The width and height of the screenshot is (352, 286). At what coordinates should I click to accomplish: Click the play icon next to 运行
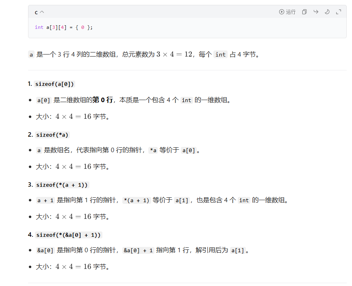[x=281, y=12]
